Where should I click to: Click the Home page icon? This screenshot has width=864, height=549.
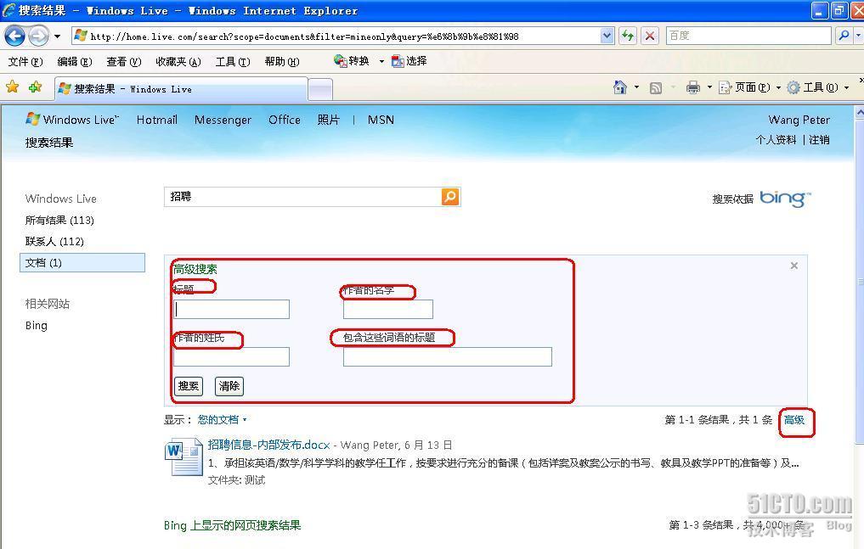coord(620,87)
